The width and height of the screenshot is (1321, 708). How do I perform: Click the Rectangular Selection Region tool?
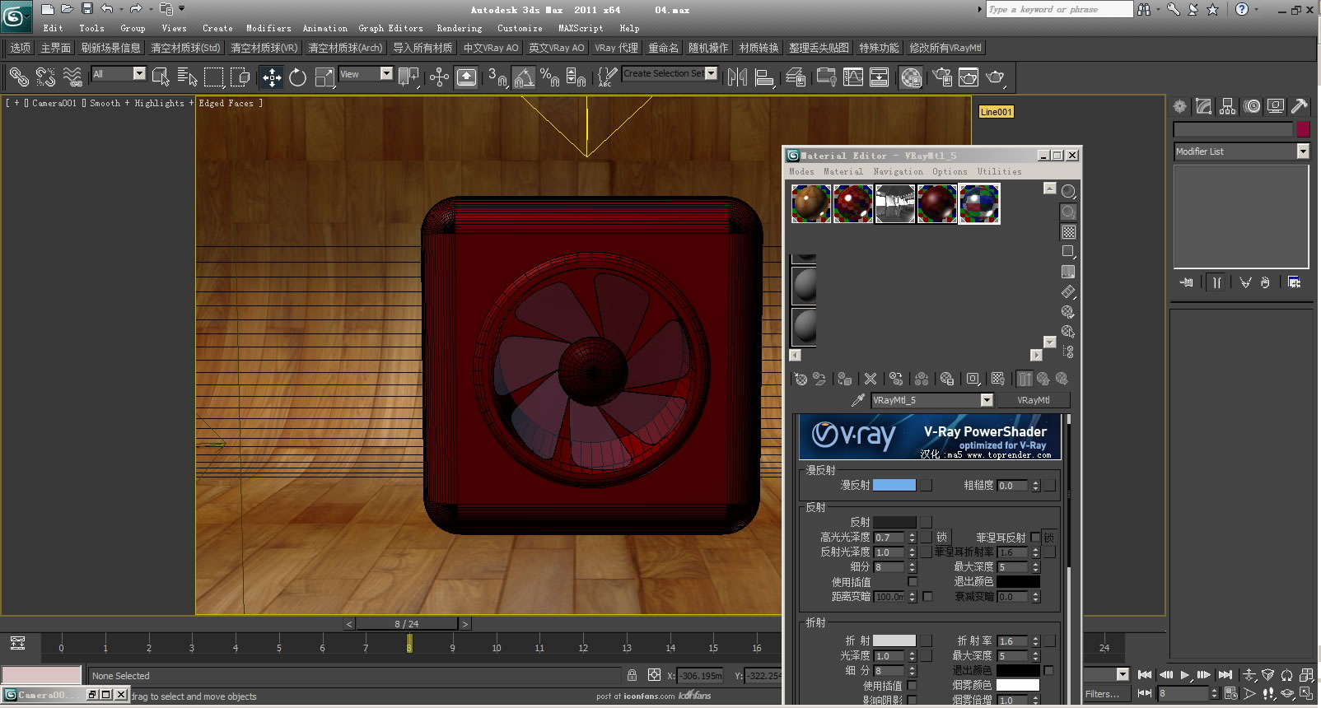point(214,77)
